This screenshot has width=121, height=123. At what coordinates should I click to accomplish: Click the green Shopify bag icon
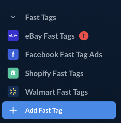tap(13, 73)
